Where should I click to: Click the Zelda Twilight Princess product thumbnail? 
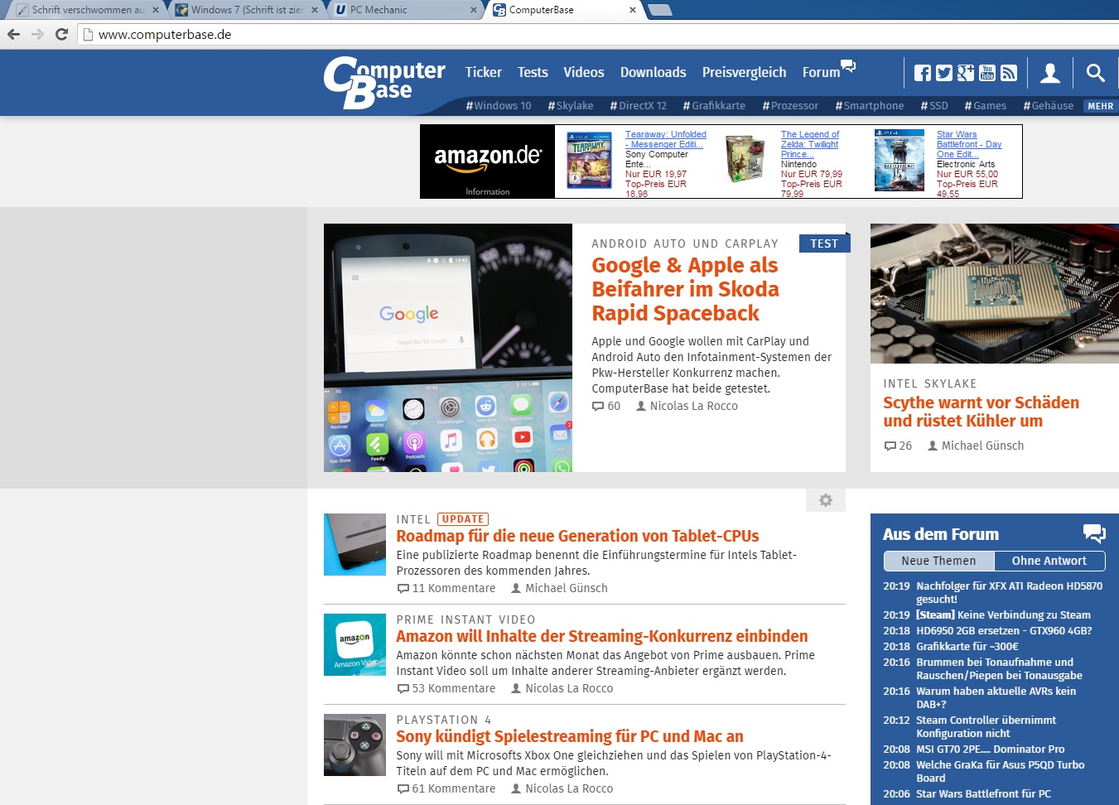point(745,160)
